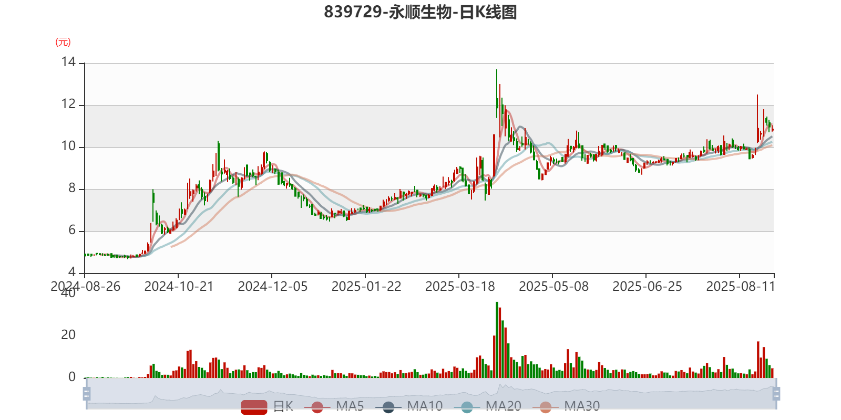Grab the right data zoom handle
The height and width of the screenshot is (420, 841).
[x=776, y=394]
